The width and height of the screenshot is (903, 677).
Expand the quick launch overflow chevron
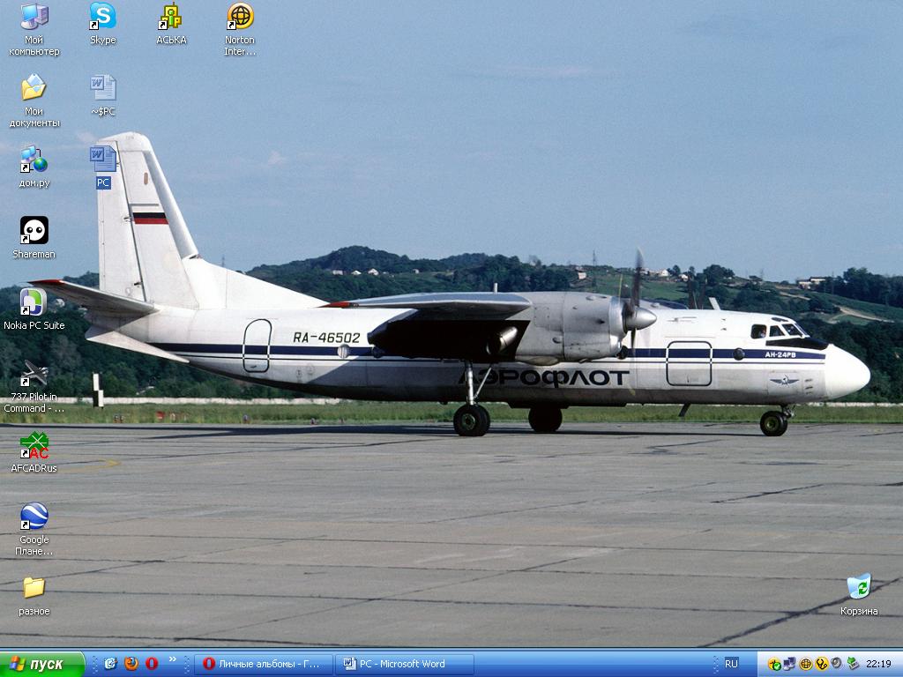172,659
